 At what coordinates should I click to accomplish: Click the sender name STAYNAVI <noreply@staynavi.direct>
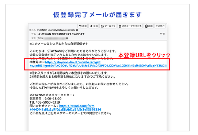[56, 30]
